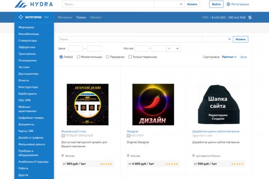The width and height of the screenshot is (269, 179).
Task: Click the Hydra logo icon
Action: [x=21, y=4]
